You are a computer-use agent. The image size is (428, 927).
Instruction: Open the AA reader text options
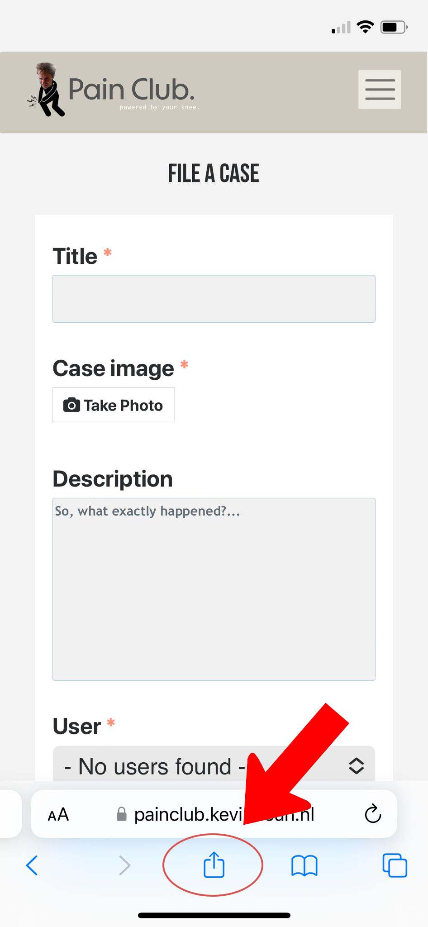click(58, 815)
